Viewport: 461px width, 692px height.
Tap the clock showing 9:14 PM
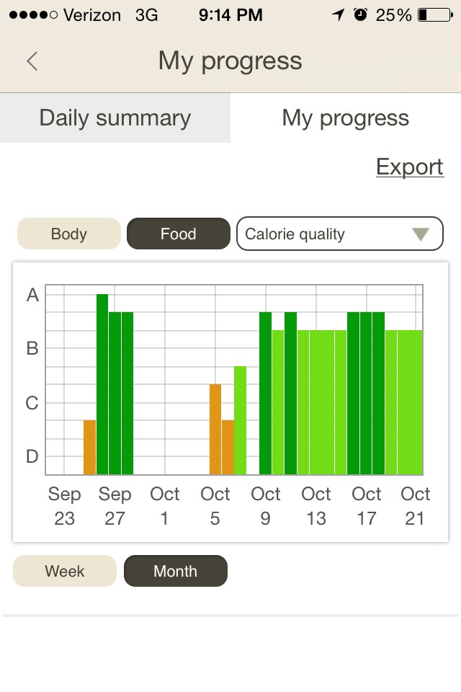coord(230,14)
